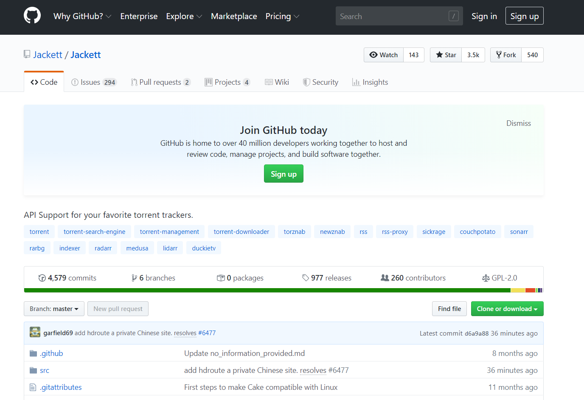
Task: Click the Watch eye icon
Action: pos(374,55)
